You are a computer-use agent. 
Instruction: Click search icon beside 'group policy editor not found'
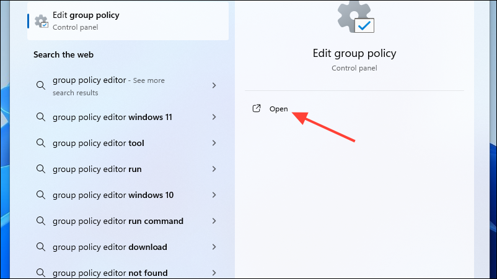click(x=41, y=273)
